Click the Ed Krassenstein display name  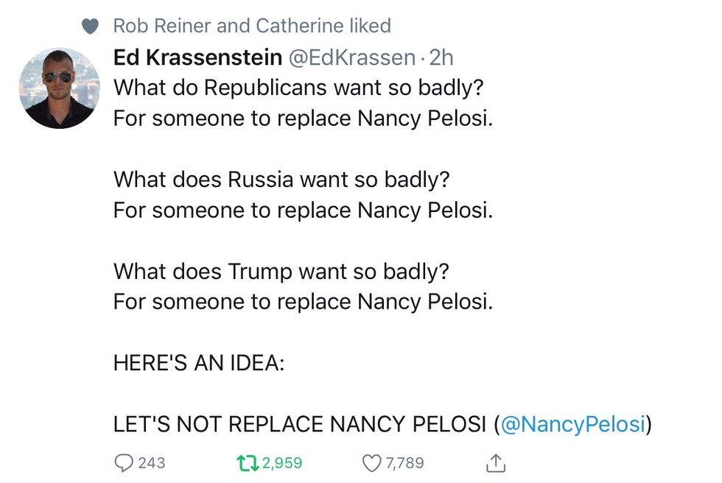(x=197, y=57)
